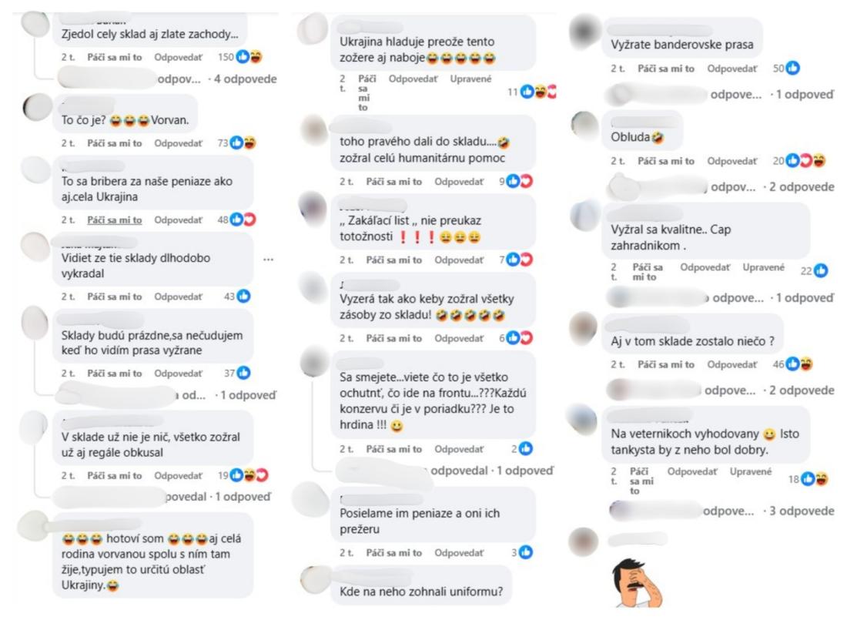Open reactions beside 46 on 'Aj v tom sklade' comment
The width and height of the screenshot is (847, 620).
click(x=799, y=364)
